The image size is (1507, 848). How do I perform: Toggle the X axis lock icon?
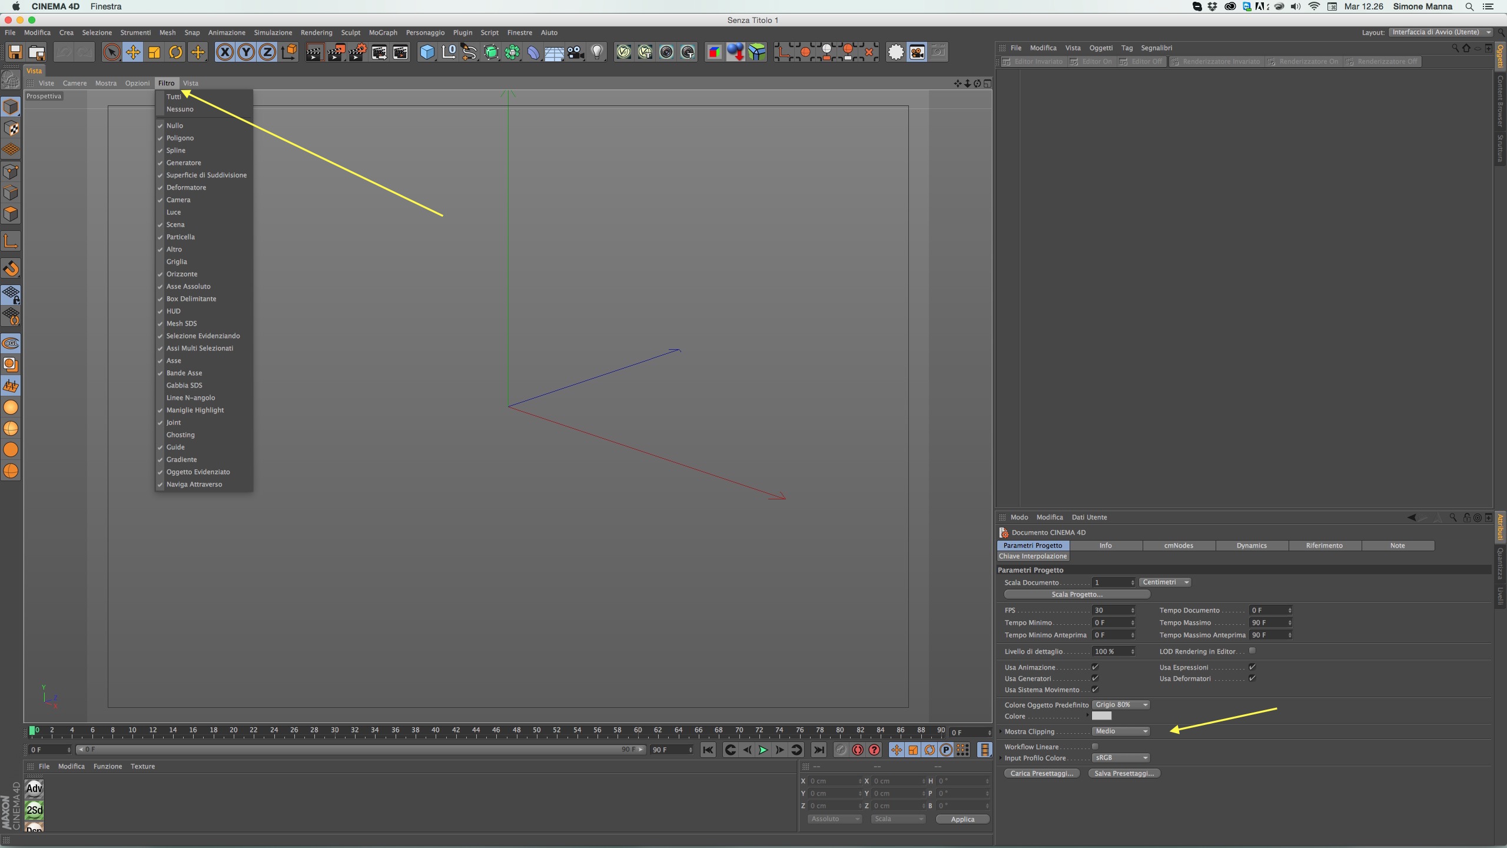[x=224, y=52]
